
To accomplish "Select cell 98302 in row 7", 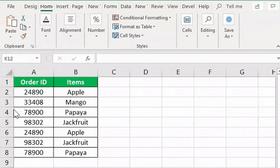I will tap(34, 142).
